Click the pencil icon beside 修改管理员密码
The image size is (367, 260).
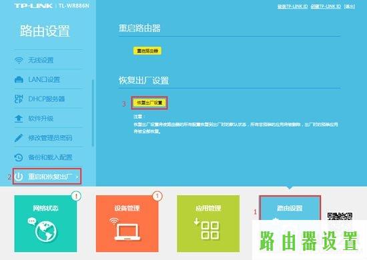point(19,138)
